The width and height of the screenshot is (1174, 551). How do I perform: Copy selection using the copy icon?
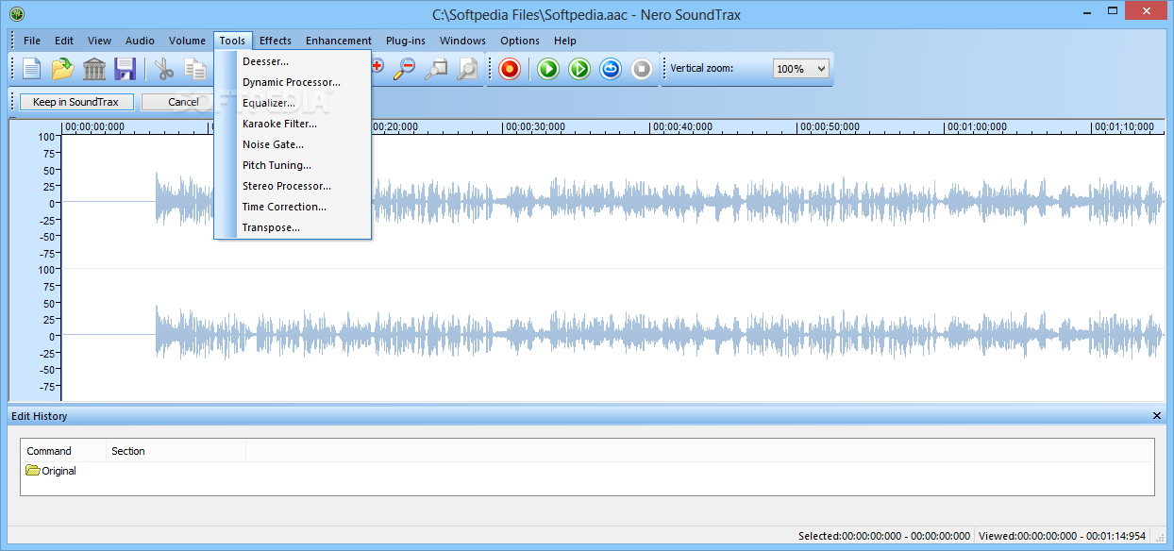[195, 69]
